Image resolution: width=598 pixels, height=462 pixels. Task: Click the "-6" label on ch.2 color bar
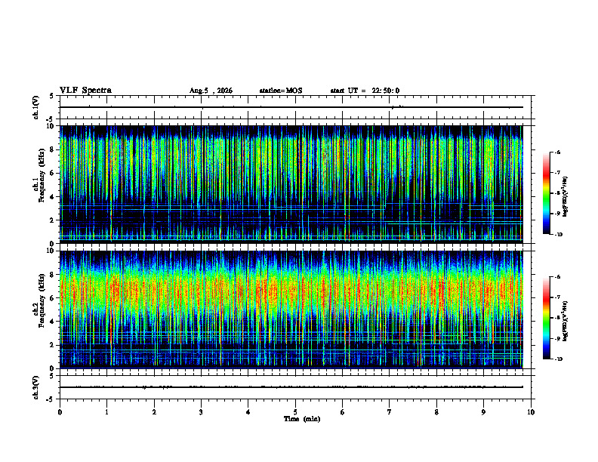[x=558, y=277]
